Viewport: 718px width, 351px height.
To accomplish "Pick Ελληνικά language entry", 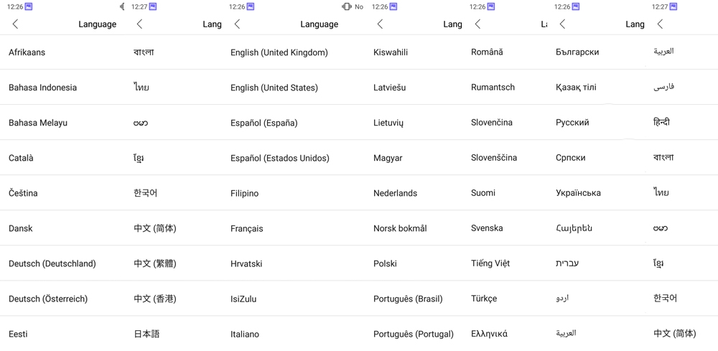I will click(489, 334).
